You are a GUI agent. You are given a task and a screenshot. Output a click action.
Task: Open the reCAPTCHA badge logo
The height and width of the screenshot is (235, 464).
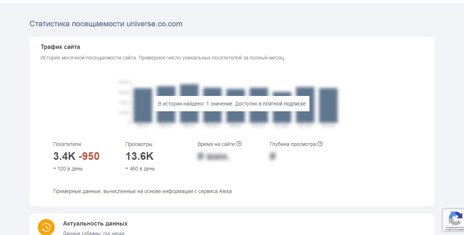point(455,219)
